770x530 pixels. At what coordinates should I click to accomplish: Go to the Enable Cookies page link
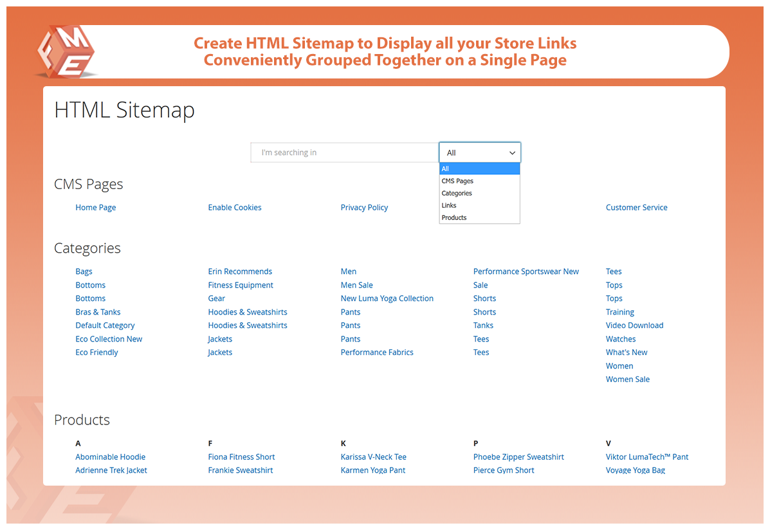coord(235,208)
